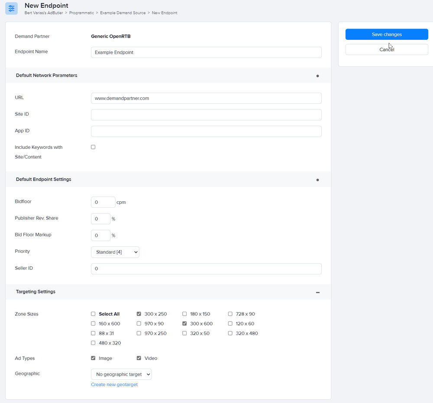The image size is (433, 403).
Task: Enable Include Keywords with Site/Content checkbox
Action: [94, 147]
